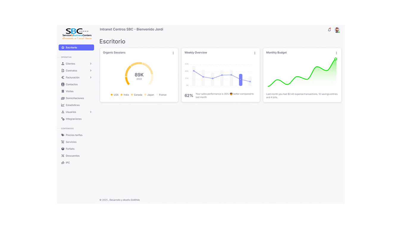Click the Servicios cart icon

pos(63,142)
